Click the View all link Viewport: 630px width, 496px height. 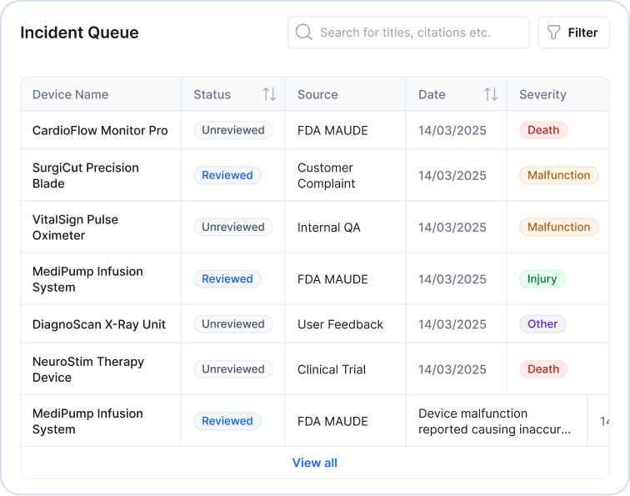pos(315,463)
